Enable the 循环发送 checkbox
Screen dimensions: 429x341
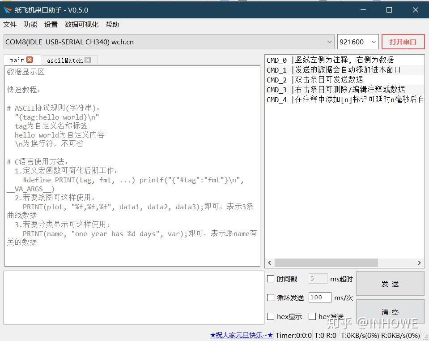pos(271,298)
